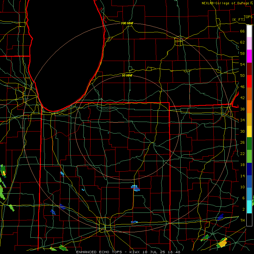The width and height of the screenshot is (254, 254).
Task: Click the navy echo cell above the gold cell
Action: point(220,217)
